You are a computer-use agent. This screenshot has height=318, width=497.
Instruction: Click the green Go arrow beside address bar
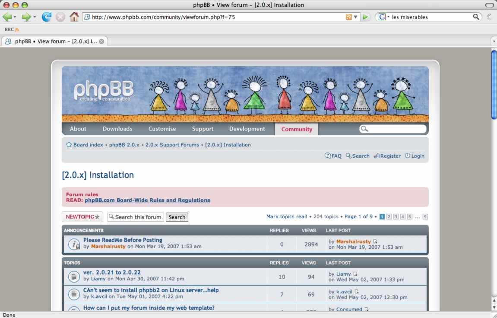[x=365, y=17]
